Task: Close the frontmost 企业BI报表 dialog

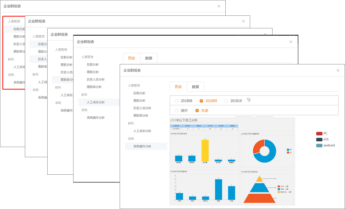Action: [338, 70]
